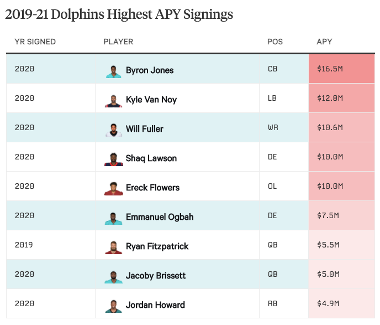Click the 2019 year signed cell
Screen dimensions: 380x325
25,245
